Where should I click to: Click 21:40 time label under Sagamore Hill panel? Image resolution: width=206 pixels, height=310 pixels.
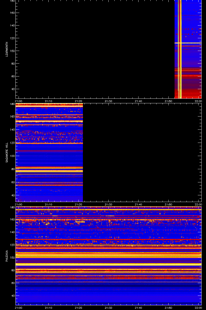[x=139, y=204]
